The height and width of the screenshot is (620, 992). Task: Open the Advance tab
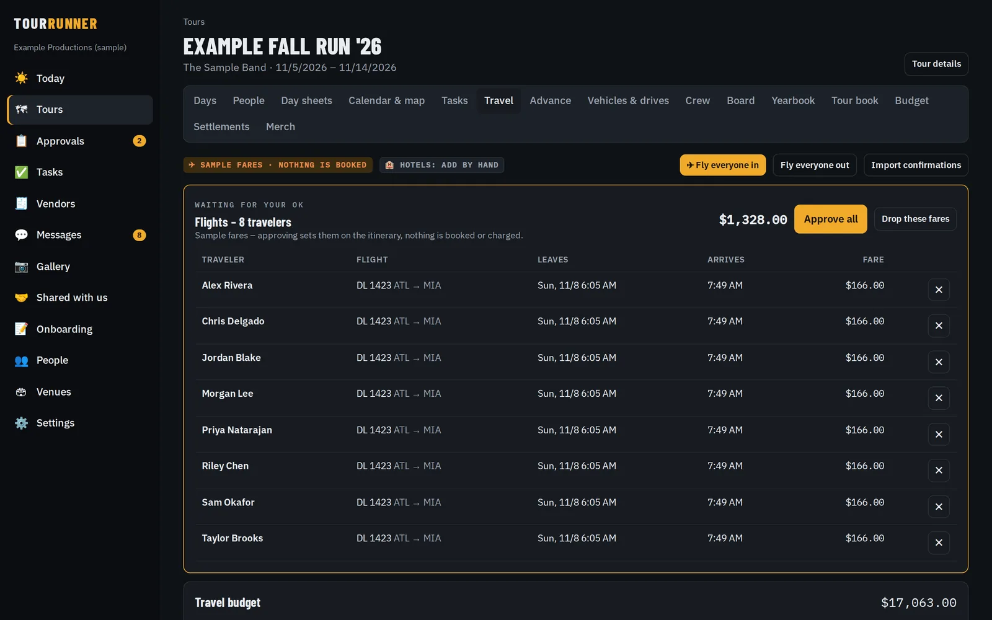(550, 100)
